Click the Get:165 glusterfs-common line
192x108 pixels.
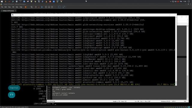(72, 82)
